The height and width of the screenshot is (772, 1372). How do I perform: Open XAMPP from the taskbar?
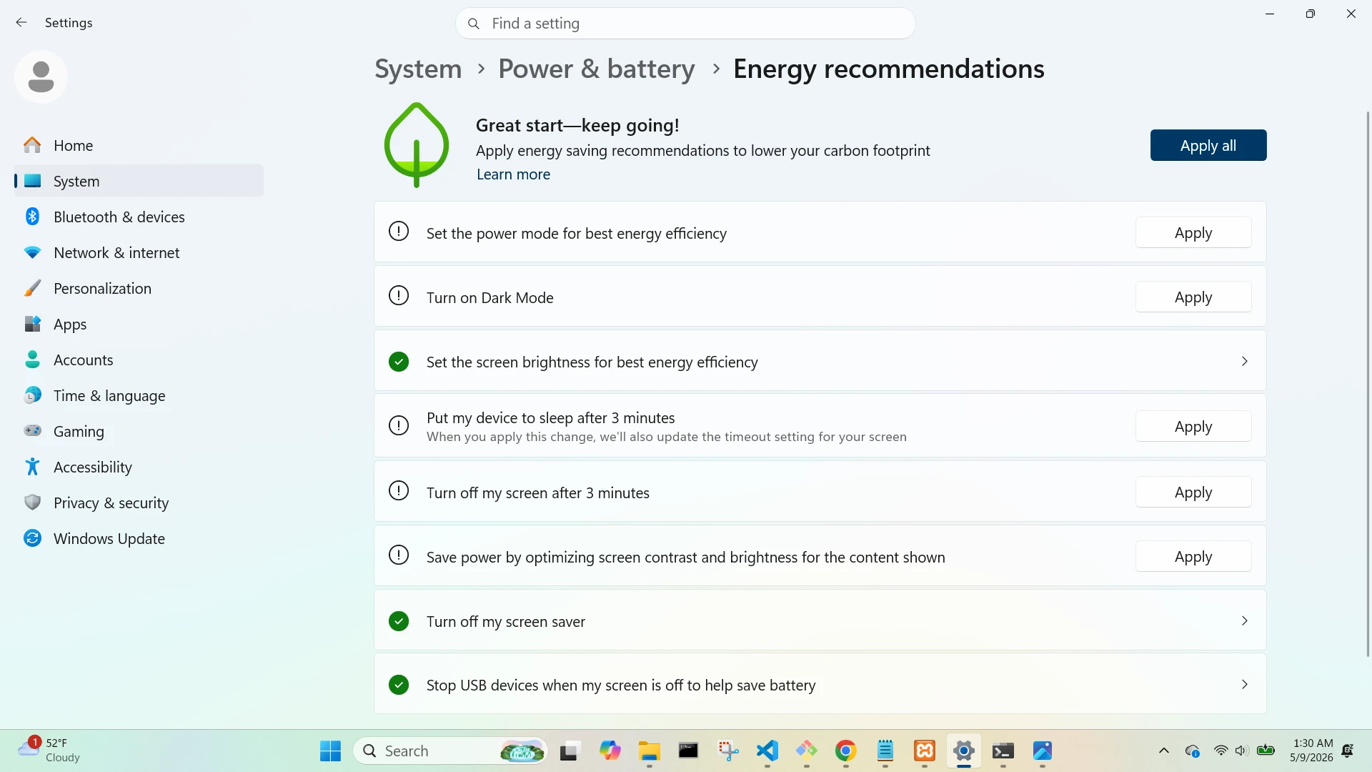[925, 751]
